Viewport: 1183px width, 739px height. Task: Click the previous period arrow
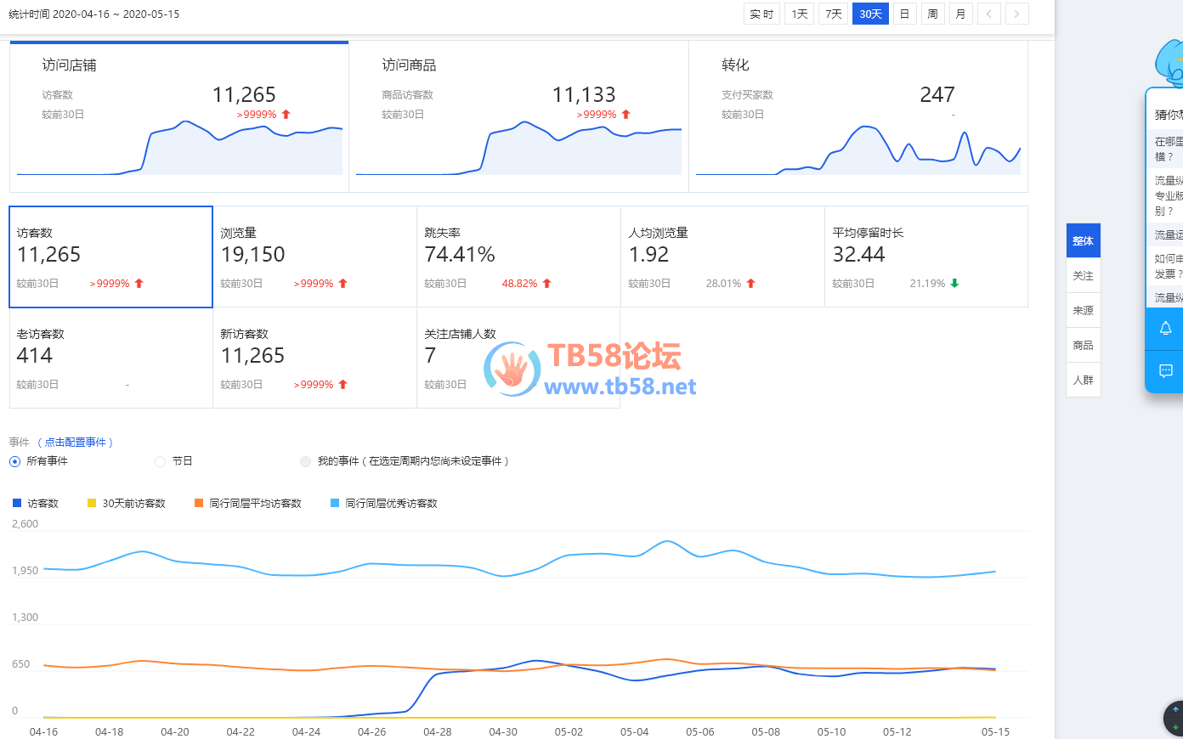988,14
